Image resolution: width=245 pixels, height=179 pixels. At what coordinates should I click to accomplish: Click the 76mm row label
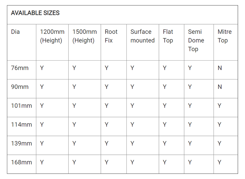click(20, 68)
